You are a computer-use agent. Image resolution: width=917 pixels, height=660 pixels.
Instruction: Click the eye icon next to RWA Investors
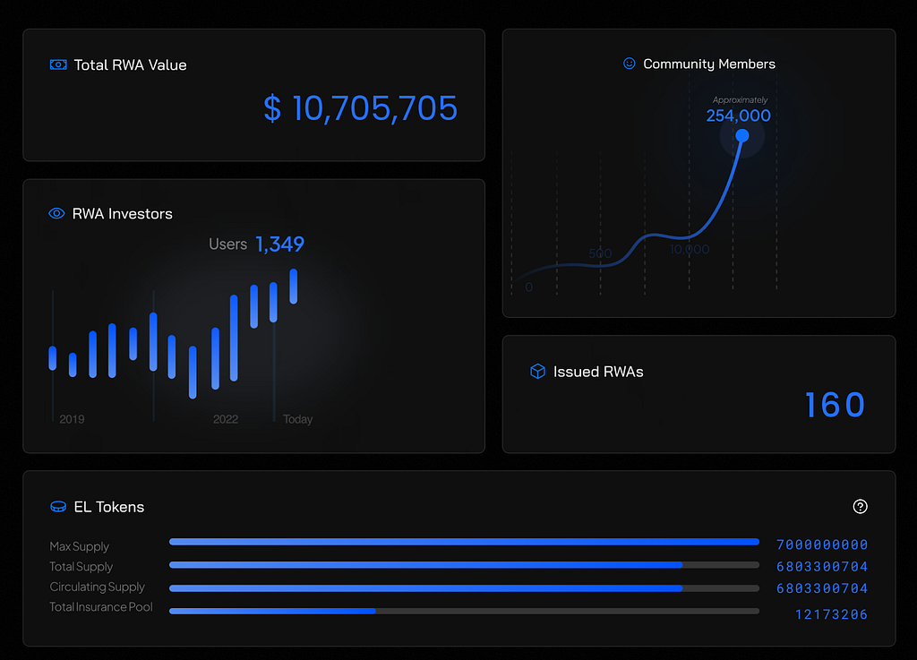(x=56, y=213)
